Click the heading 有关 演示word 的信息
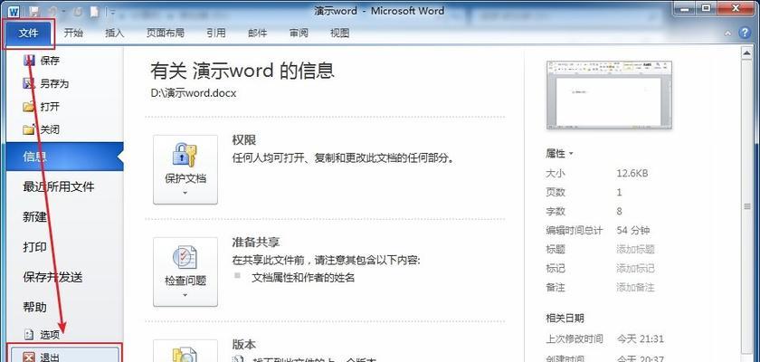This screenshot has height=362, width=760. pos(242,71)
